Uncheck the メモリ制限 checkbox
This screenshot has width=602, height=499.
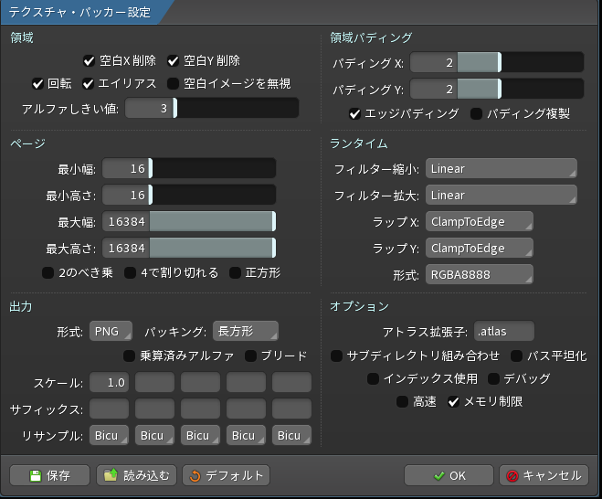453,402
